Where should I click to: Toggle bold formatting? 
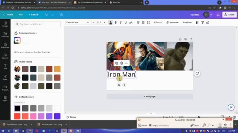(116, 23)
